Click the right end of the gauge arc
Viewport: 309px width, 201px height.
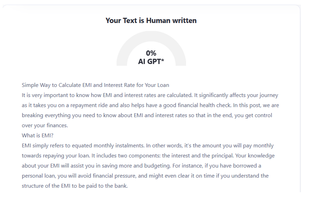181,63
